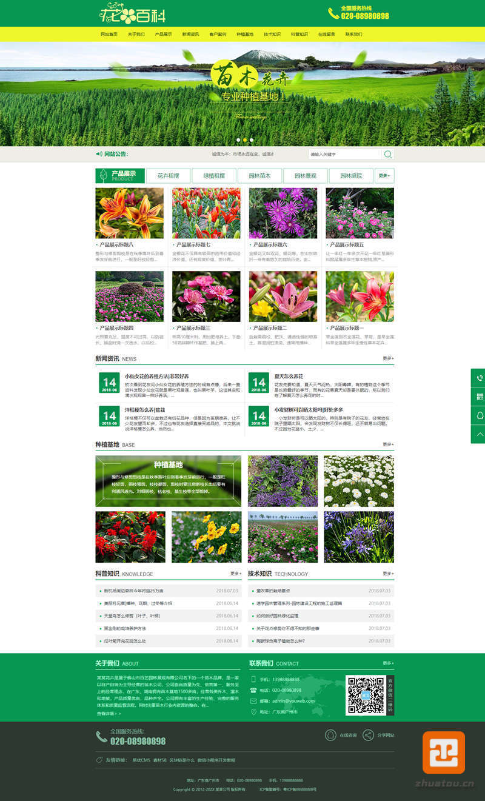The height and width of the screenshot is (801, 485).
Task: Switch to the 园林庭院 product tab
Action: (x=351, y=176)
